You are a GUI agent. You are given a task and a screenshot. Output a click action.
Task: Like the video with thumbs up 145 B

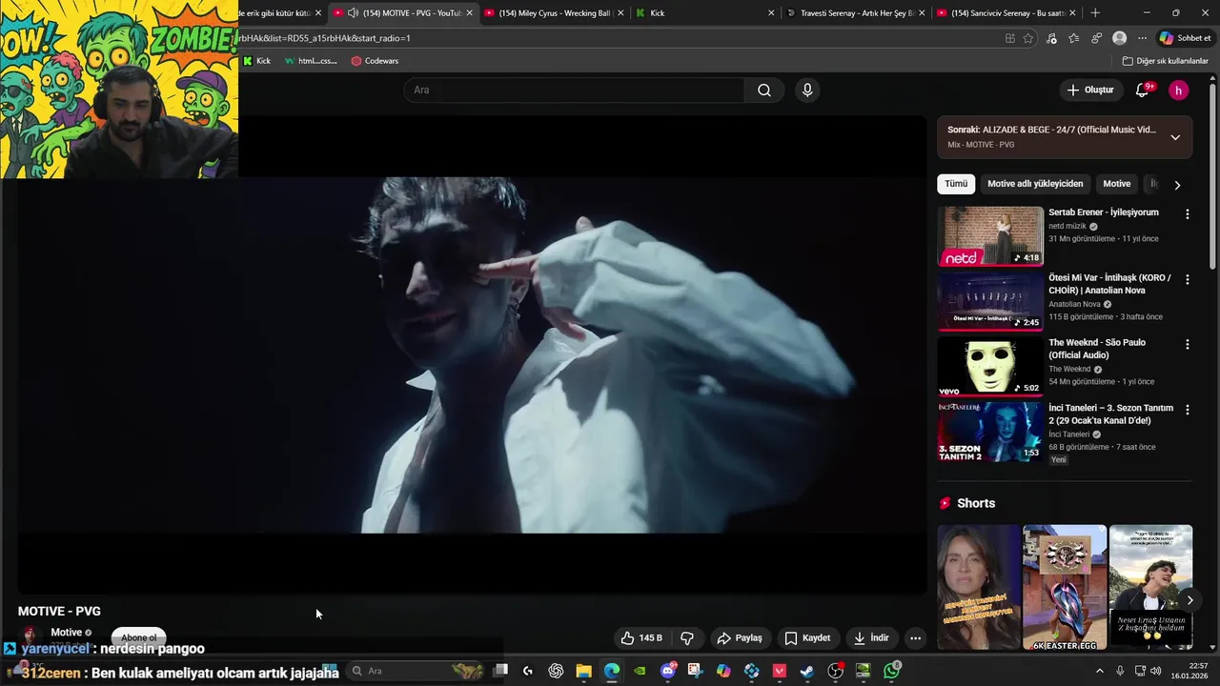pos(641,637)
